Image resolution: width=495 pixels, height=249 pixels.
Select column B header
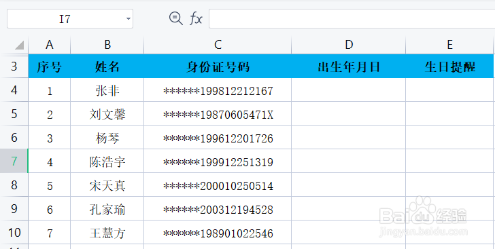(107, 45)
